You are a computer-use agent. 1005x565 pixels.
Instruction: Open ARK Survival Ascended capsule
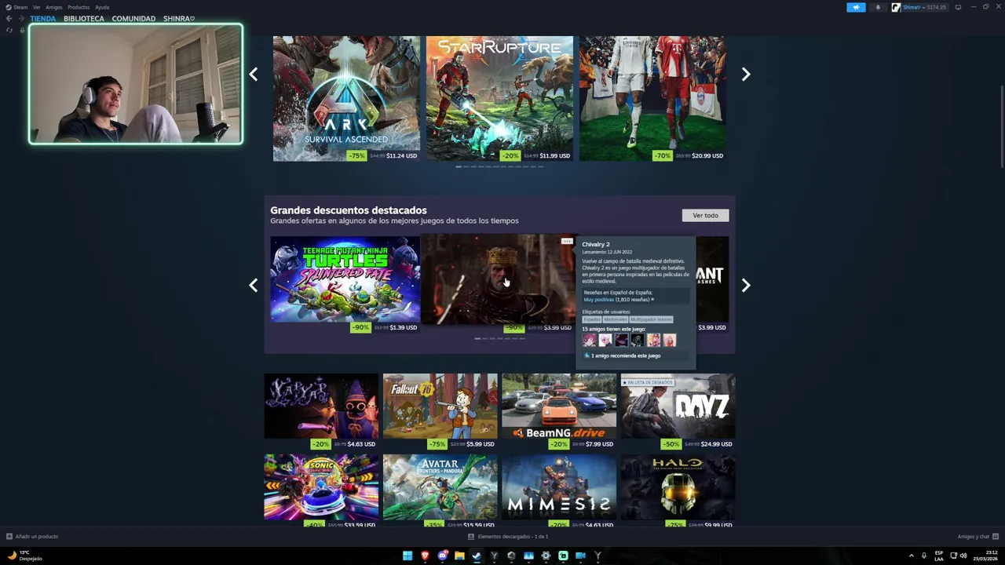click(x=346, y=98)
